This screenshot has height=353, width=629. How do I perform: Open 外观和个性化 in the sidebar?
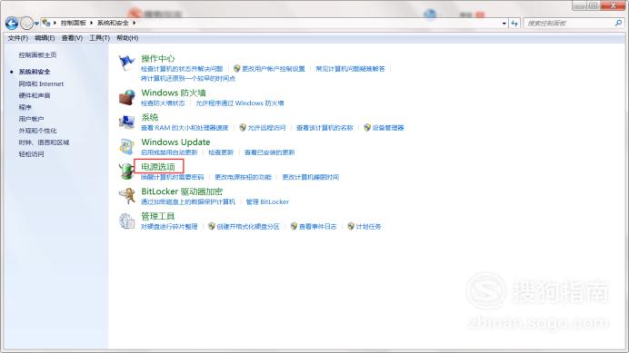tap(37, 131)
